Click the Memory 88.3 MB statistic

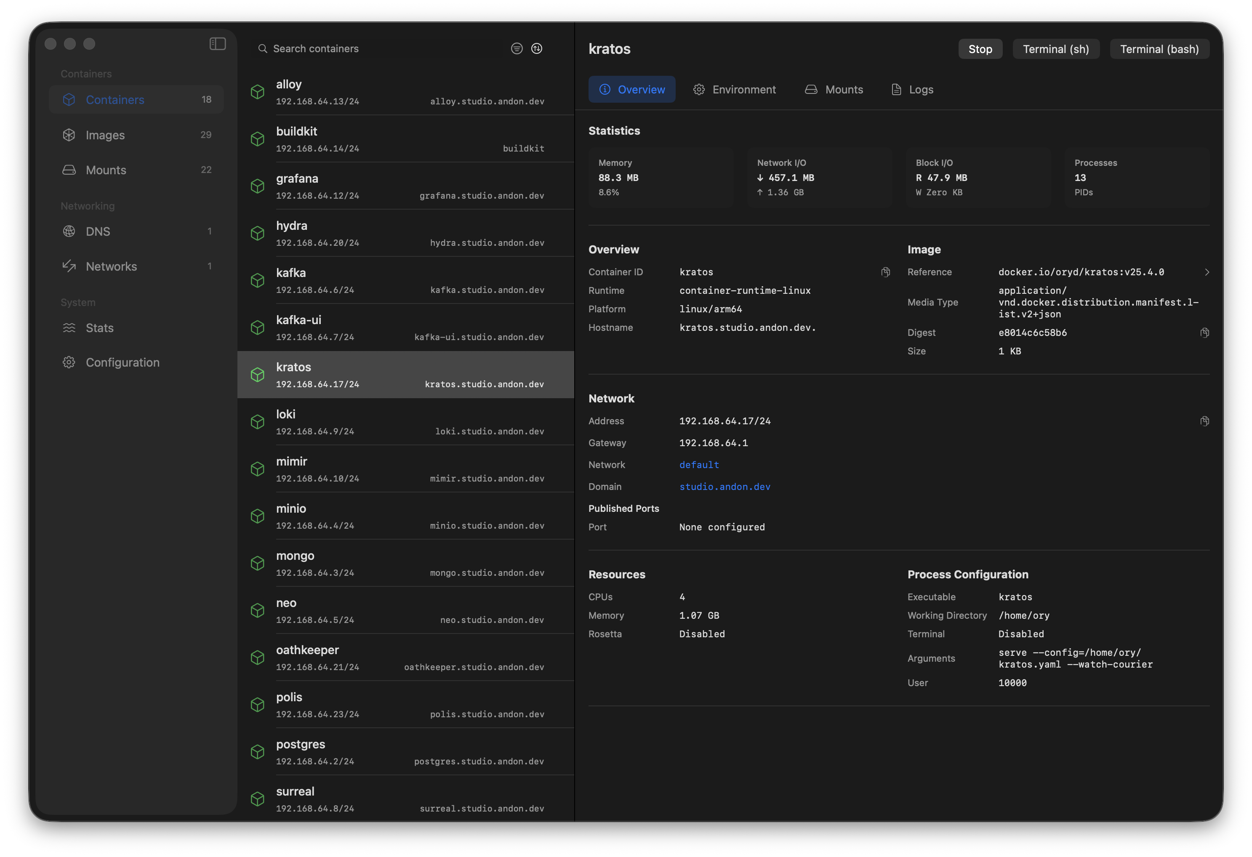click(661, 177)
